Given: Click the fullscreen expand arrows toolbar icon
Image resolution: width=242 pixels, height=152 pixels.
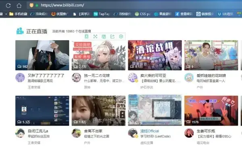Looking at the screenshot, I should click(95, 36).
